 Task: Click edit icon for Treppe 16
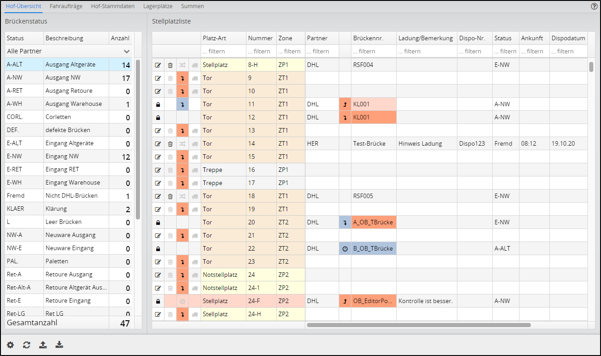tap(158, 170)
